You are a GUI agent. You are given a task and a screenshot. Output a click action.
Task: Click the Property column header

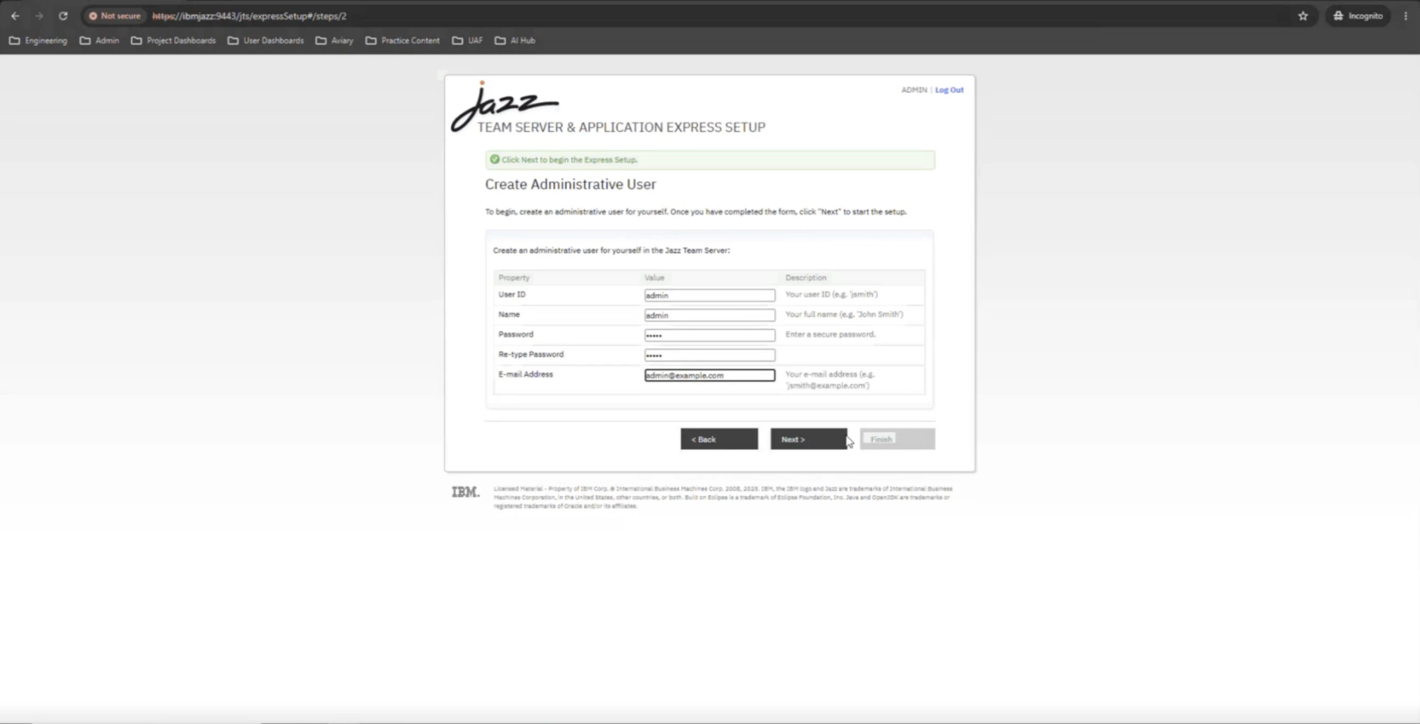[x=514, y=278]
